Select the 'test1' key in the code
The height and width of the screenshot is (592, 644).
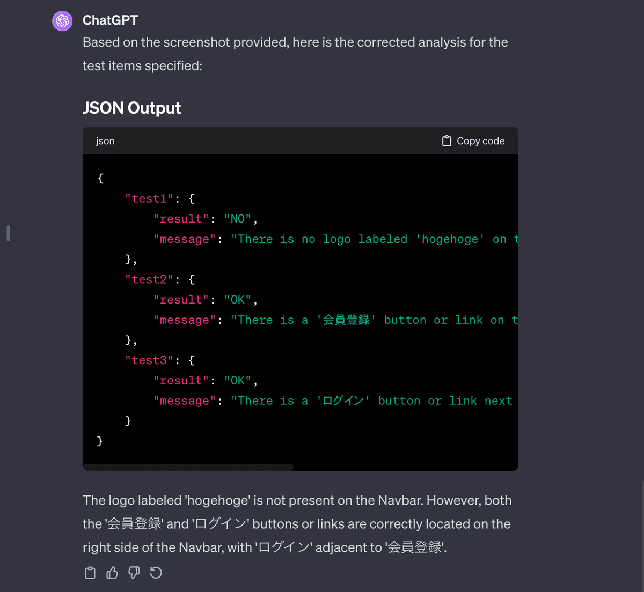149,198
